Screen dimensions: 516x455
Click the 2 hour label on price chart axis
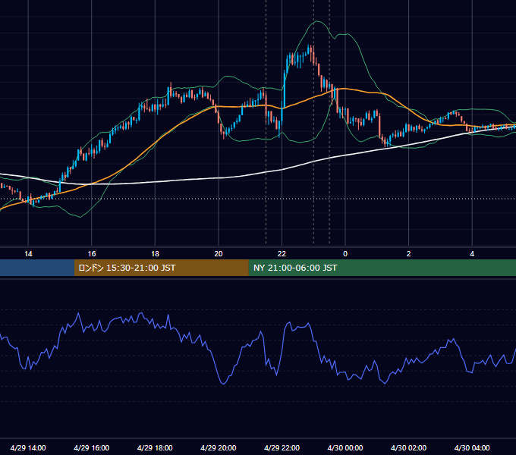[x=408, y=254]
